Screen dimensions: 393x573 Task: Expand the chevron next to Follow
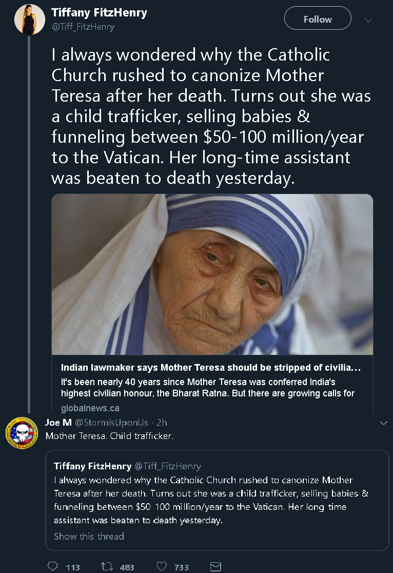tap(368, 20)
